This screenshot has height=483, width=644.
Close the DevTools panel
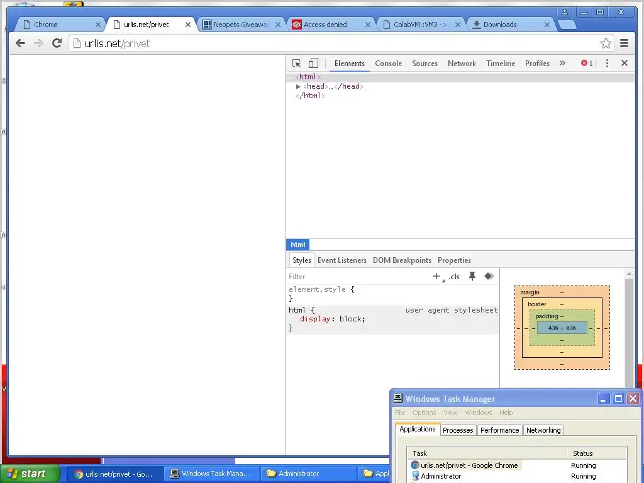click(x=625, y=64)
